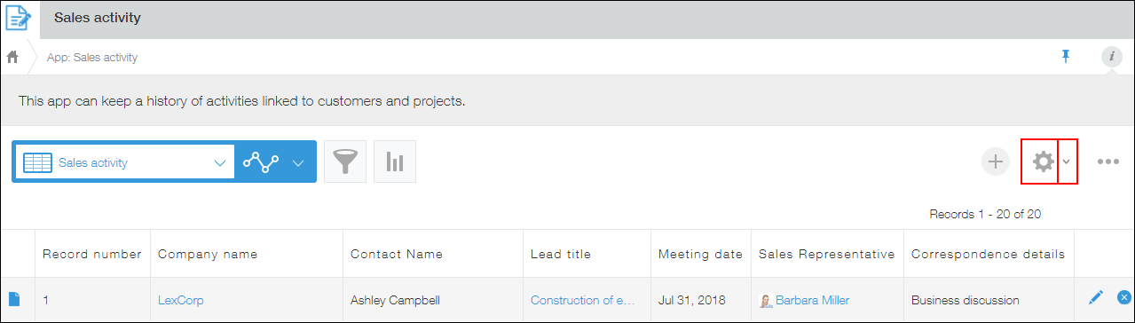Open the bar chart aggregate icon
Image resolution: width=1135 pixels, height=323 pixels.
(x=395, y=161)
